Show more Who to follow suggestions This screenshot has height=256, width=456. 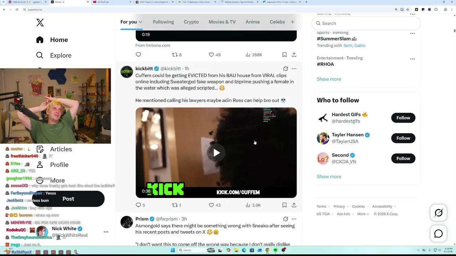click(x=329, y=177)
